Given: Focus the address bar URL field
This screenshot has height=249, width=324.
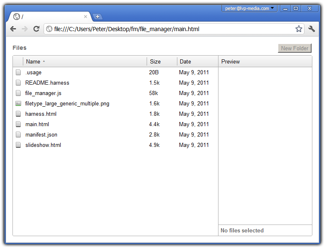Looking at the screenshot, I should point(174,29).
